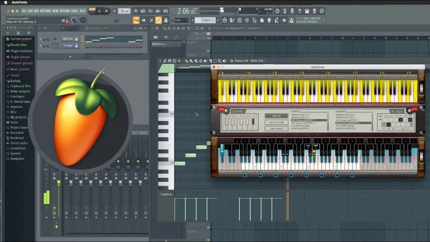Viewport: 430px width, 242px height.
Task: Open the Control lane dropdown
Action: point(167,194)
